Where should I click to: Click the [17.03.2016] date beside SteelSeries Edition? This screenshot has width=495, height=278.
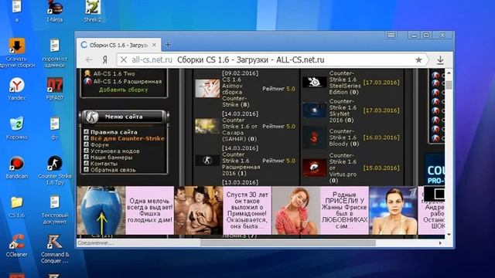pos(381,83)
